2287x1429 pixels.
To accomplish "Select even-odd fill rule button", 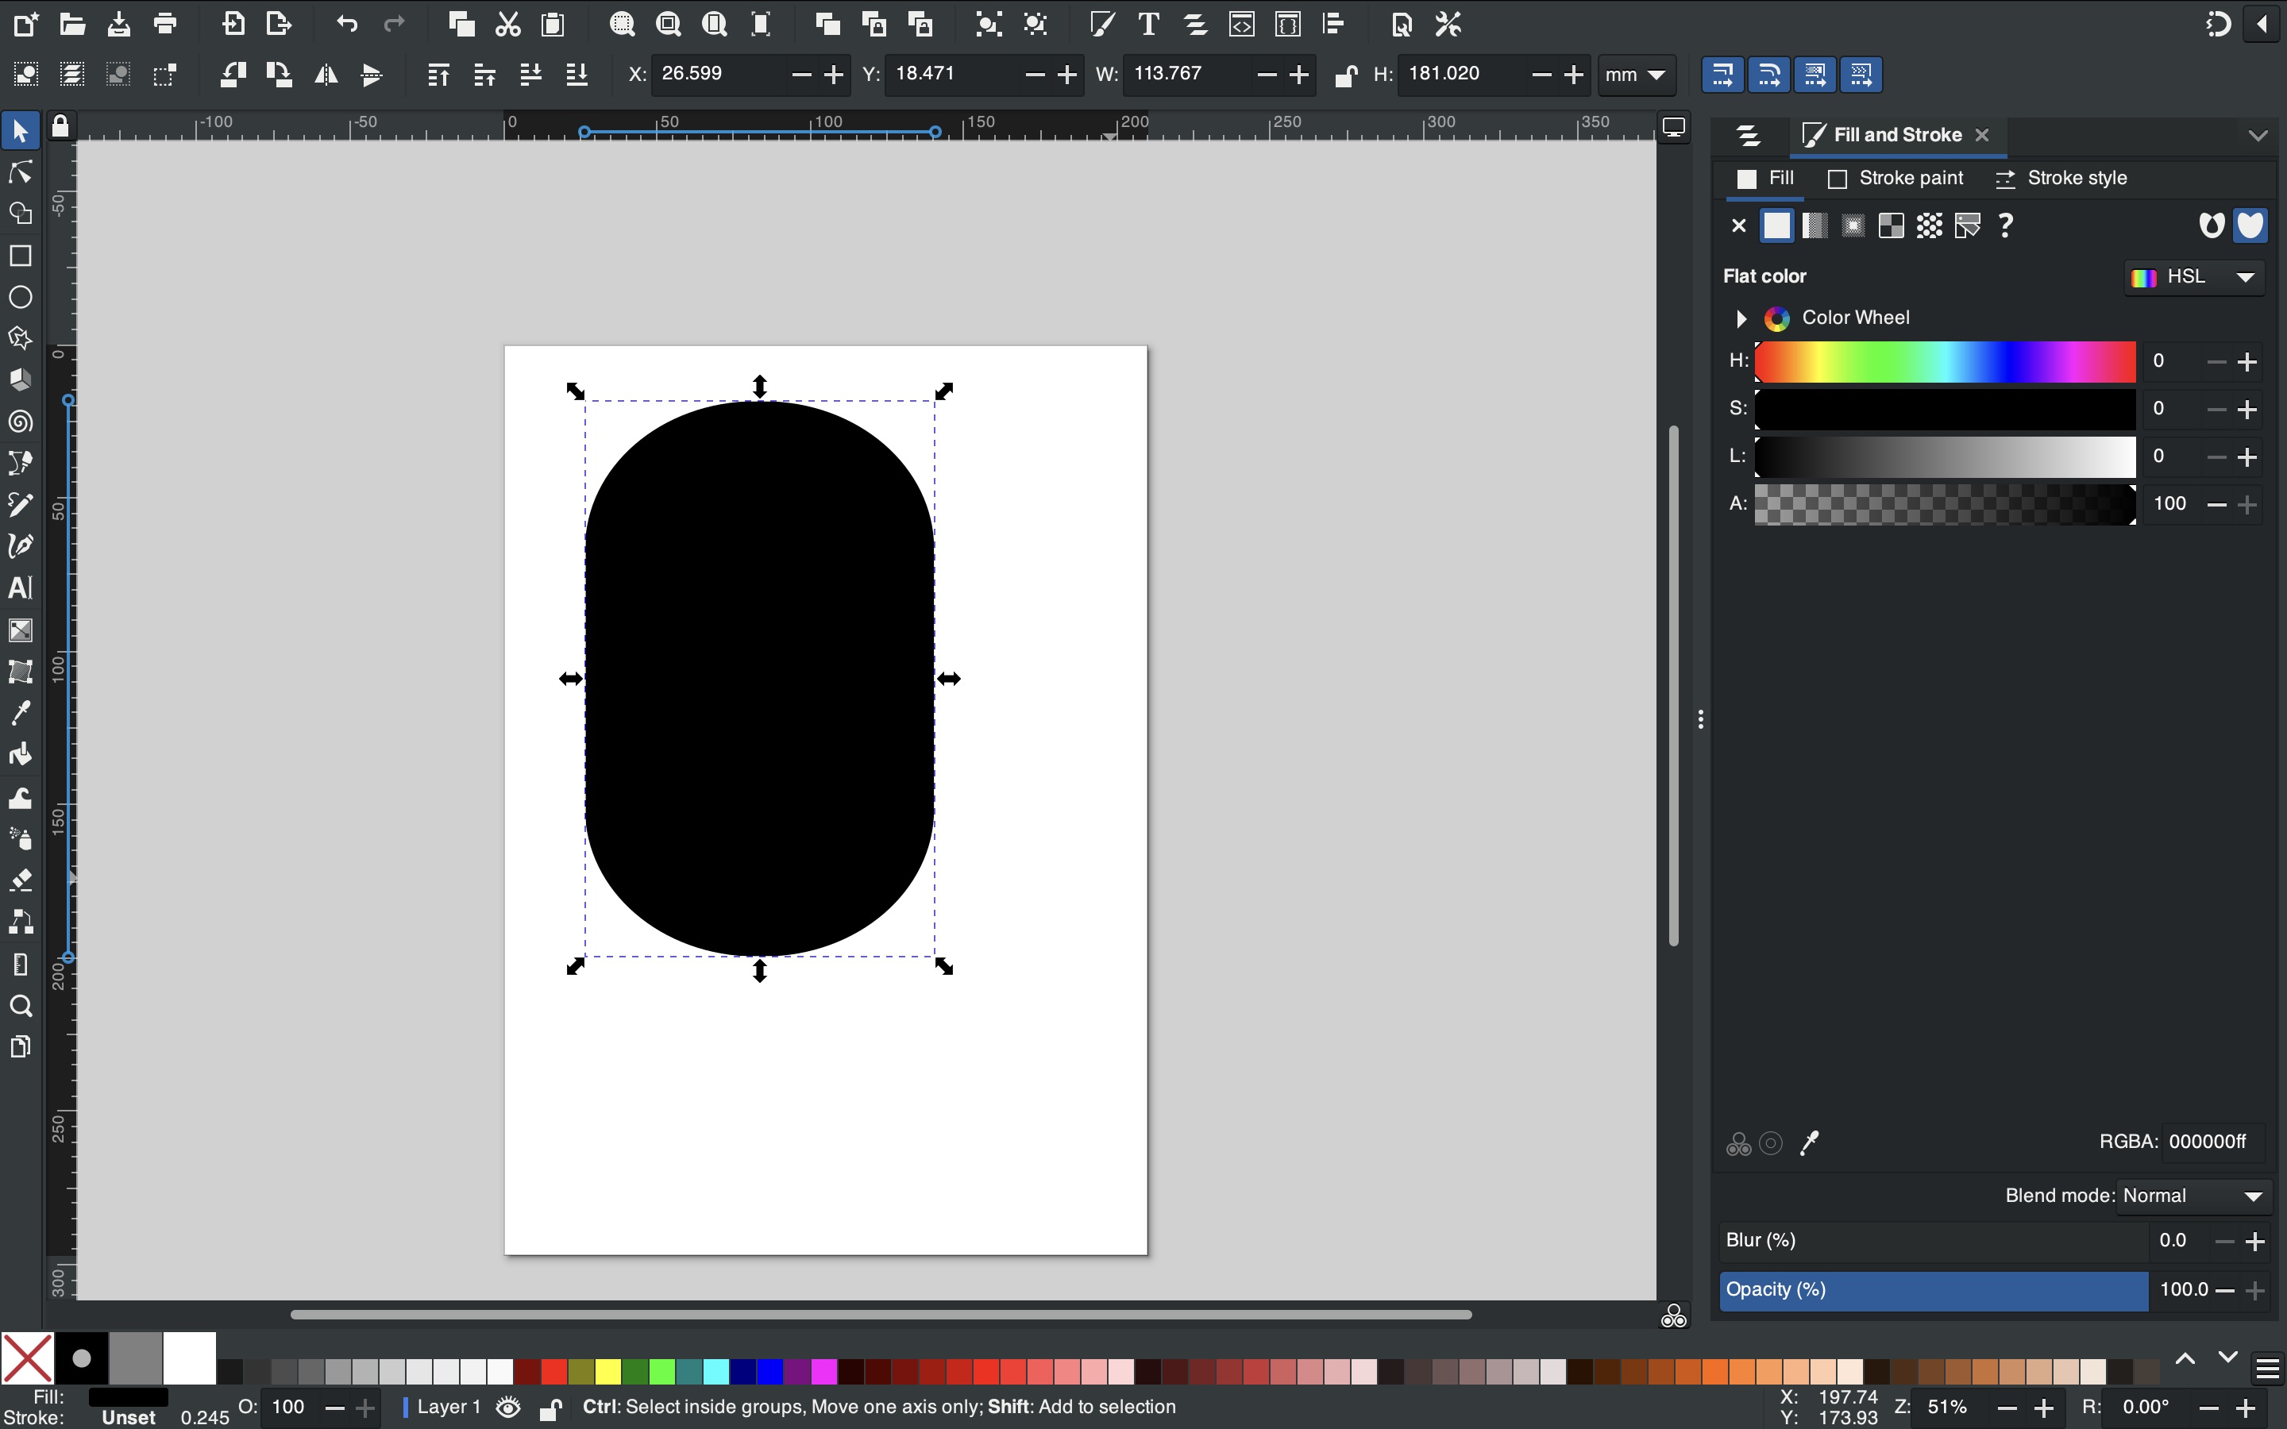I will coord(2212,225).
